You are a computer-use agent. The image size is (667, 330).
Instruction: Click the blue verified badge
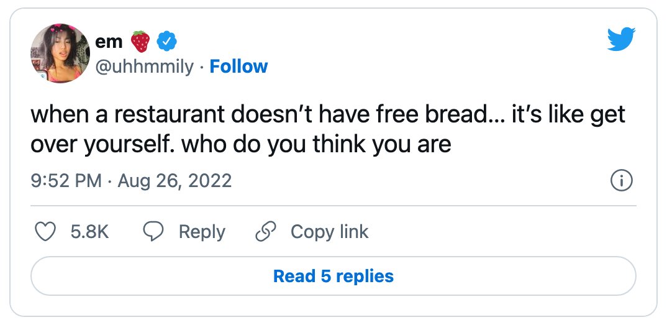pyautogui.click(x=166, y=41)
